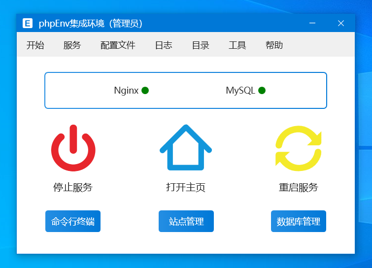Image resolution: width=372 pixels, height=268 pixels.
Task: Click the green status dot beside Nginx
Action: (145, 90)
